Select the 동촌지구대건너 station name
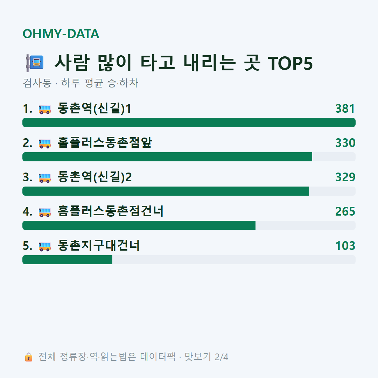The height and width of the screenshot is (378, 378). 99,245
